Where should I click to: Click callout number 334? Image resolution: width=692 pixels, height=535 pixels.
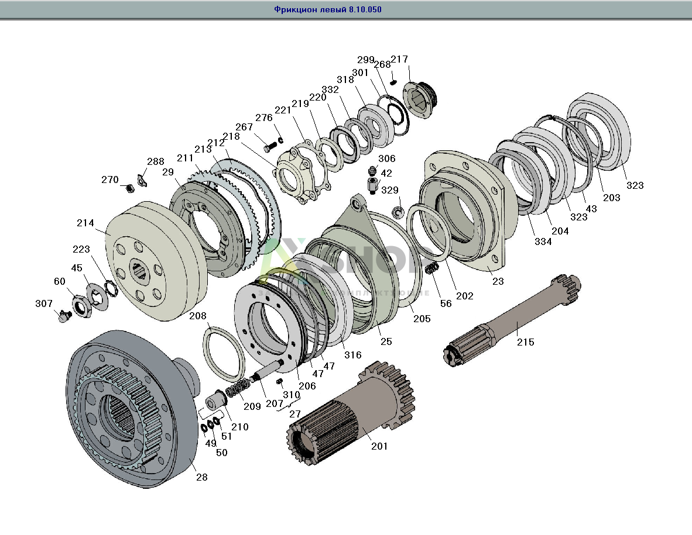pos(542,241)
